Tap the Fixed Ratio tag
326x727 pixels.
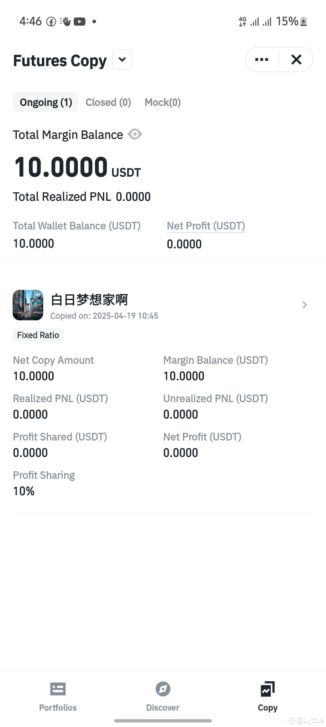point(38,335)
